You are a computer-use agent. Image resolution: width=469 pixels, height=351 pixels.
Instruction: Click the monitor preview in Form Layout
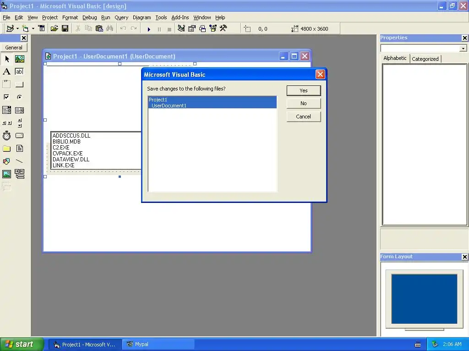tap(424, 299)
